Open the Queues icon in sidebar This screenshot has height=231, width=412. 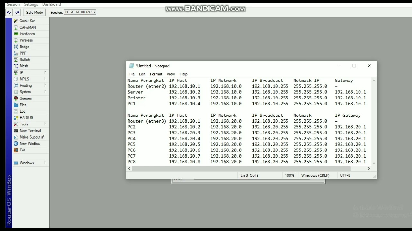click(x=16, y=98)
